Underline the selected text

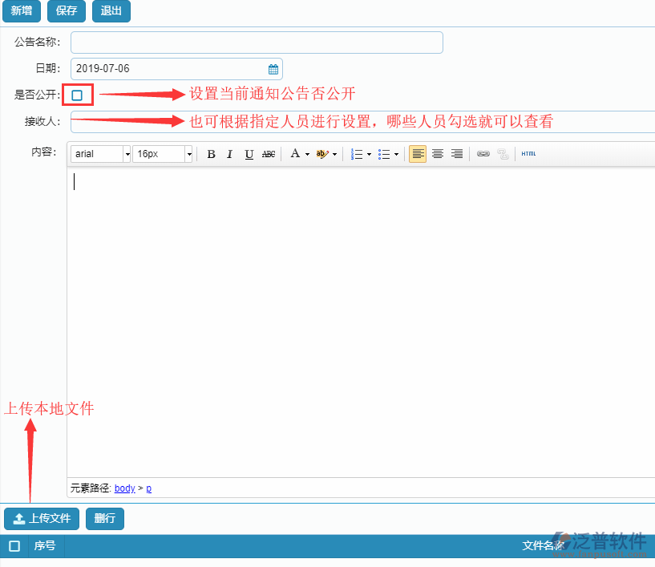coord(249,153)
